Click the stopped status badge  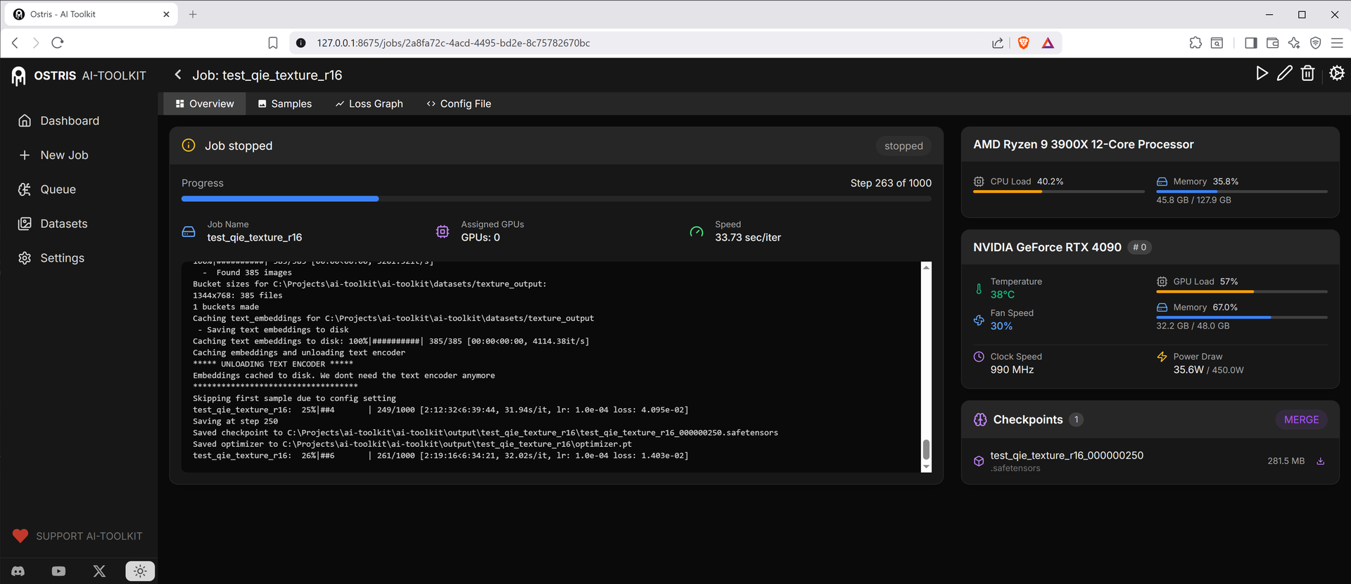(x=903, y=146)
